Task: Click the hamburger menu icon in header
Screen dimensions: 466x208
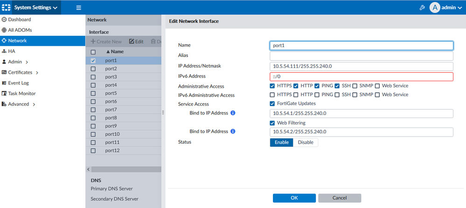Action: click(78, 7)
